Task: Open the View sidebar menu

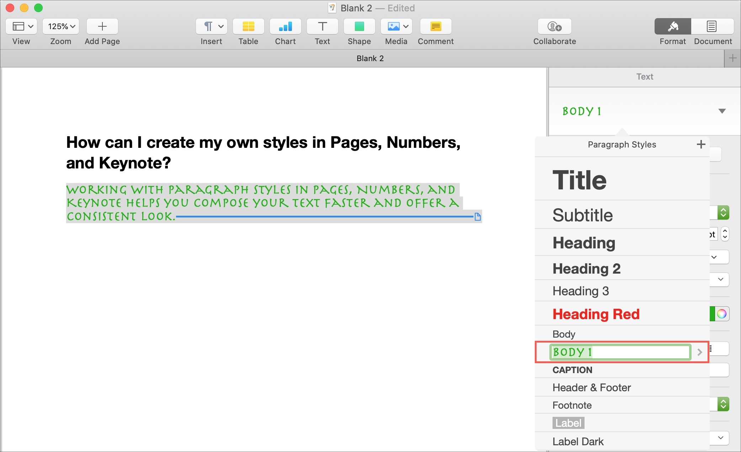Action: pos(21,26)
